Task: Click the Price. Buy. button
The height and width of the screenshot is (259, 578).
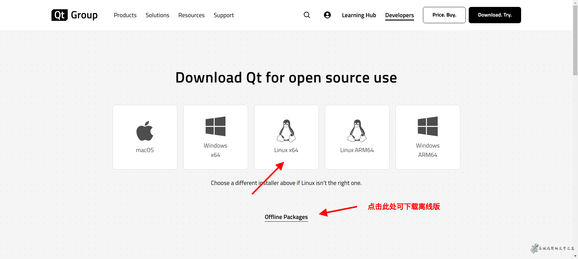Action: 444,15
